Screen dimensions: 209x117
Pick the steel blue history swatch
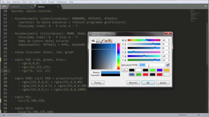pyautogui.click(x=132, y=74)
